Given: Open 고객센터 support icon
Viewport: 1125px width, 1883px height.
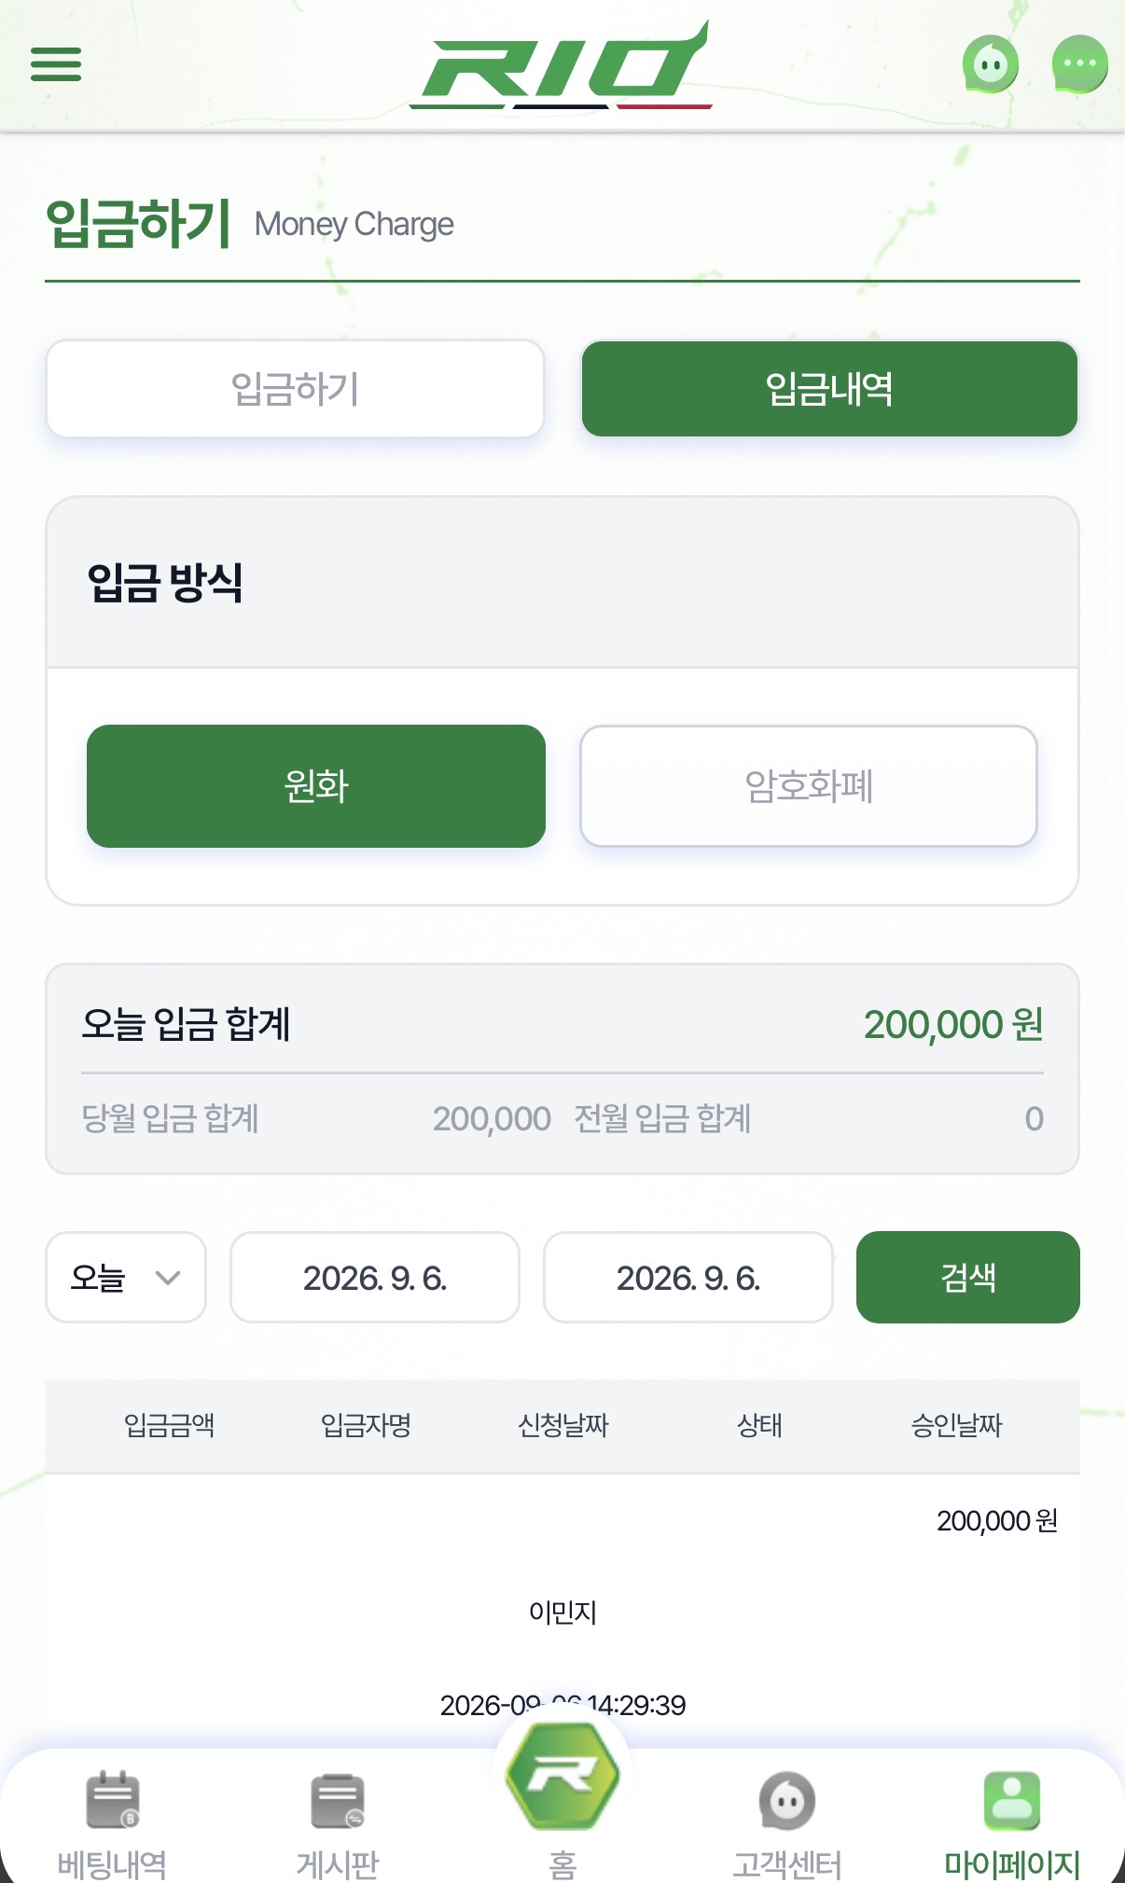Looking at the screenshot, I should pos(787,1801).
